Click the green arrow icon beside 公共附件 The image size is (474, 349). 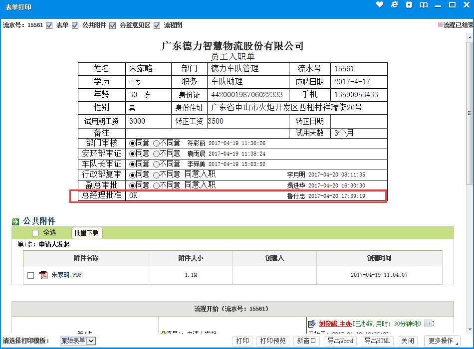(15, 221)
